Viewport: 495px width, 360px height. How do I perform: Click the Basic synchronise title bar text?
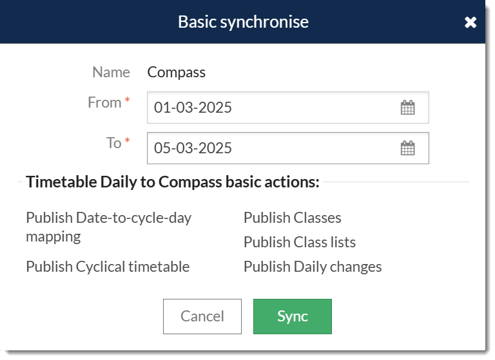click(243, 22)
